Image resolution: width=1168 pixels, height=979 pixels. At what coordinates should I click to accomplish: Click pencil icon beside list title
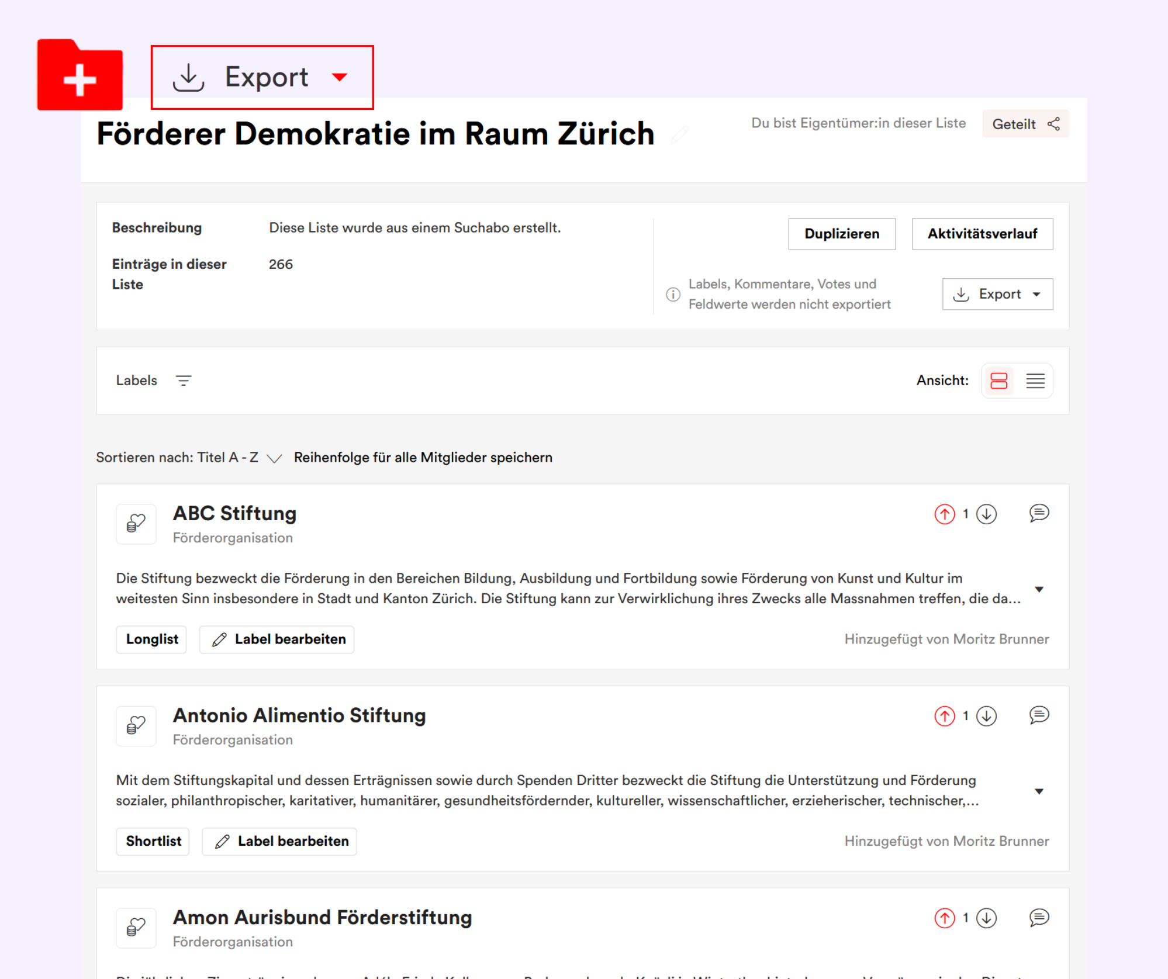click(x=680, y=134)
